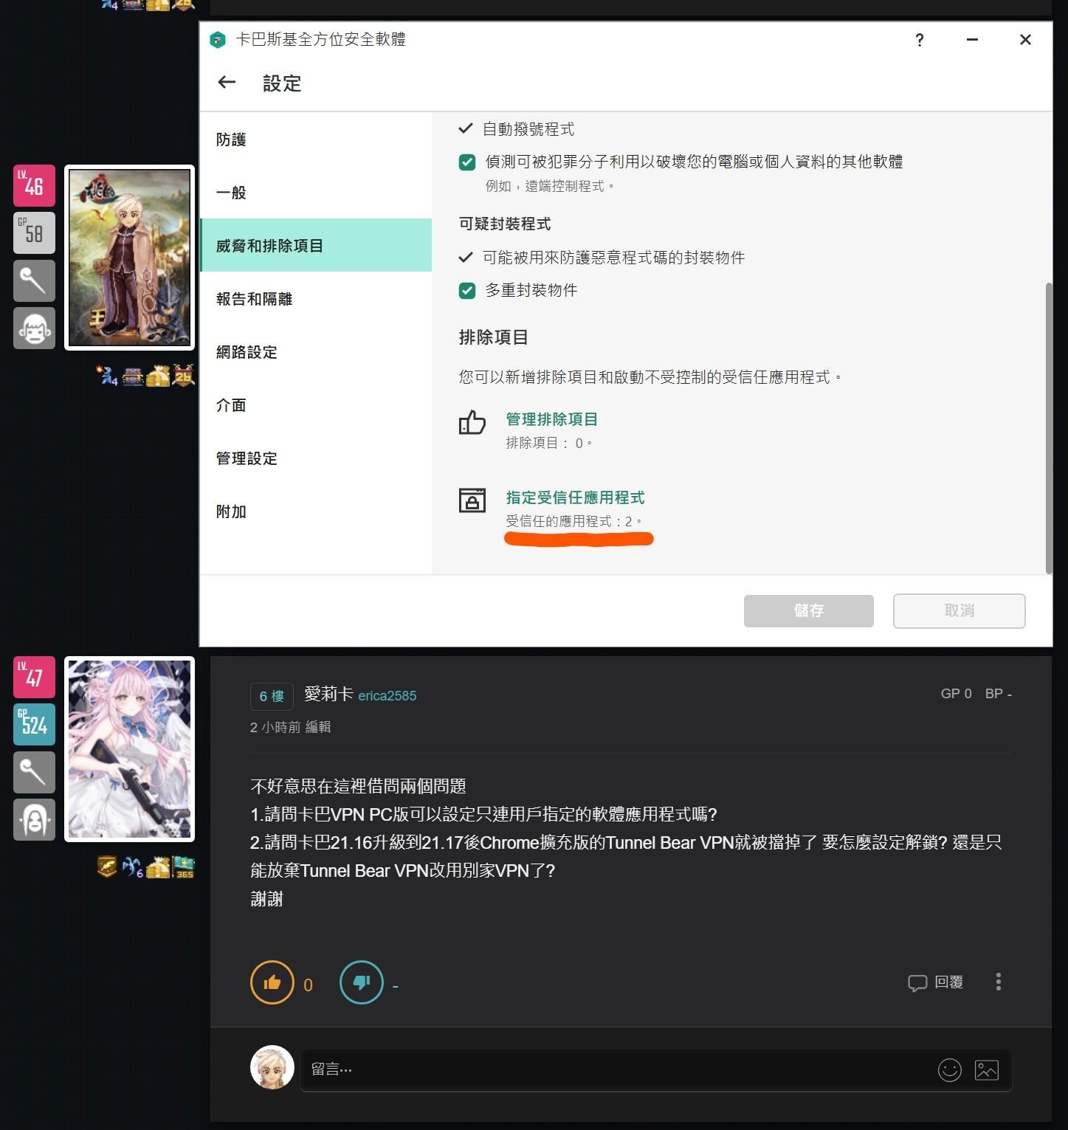The image size is (1068, 1130).
Task: Open help via the question mark icon
Action: coord(919,41)
